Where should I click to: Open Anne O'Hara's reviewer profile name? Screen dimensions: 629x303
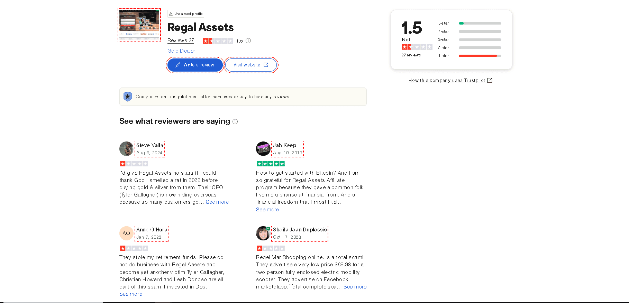(152, 230)
